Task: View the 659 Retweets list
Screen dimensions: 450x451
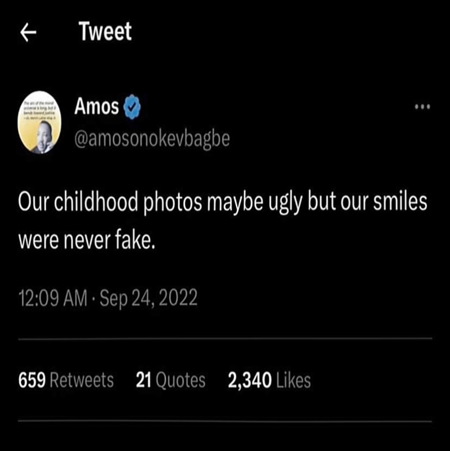Action: [x=66, y=380]
